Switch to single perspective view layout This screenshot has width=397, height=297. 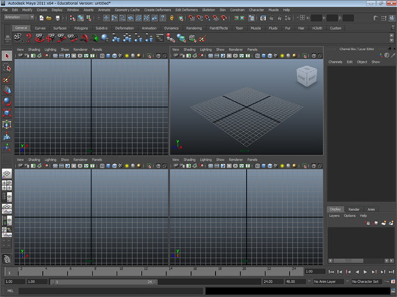click(7, 173)
